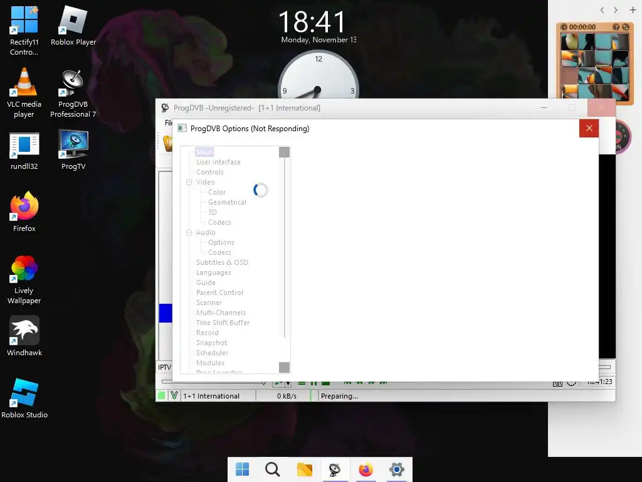Click the options tree scrollbar up button
Image resolution: width=642 pixels, height=482 pixels.
coord(284,152)
